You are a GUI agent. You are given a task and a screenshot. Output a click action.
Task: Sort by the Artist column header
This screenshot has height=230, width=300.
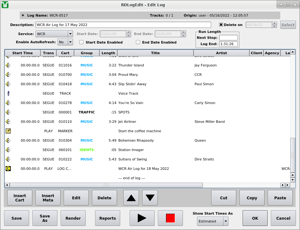pos(221,53)
